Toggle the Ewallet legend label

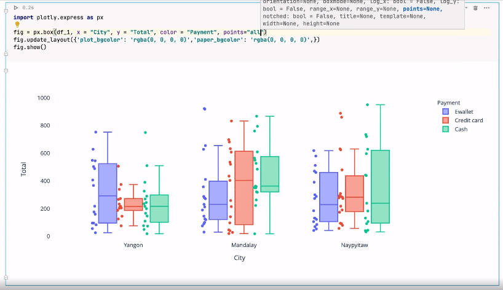[464, 112]
